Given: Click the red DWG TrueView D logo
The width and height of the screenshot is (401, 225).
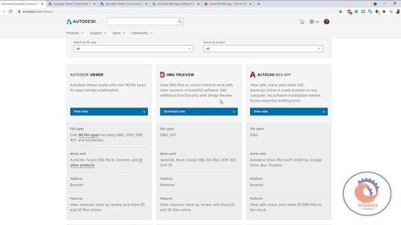Looking at the screenshot, I should tap(162, 75).
